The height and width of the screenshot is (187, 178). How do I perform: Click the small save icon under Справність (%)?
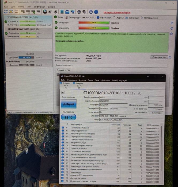58,75
